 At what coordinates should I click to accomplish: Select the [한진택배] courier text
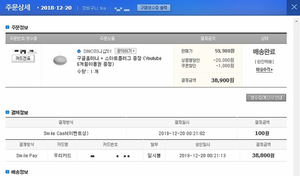[264, 62]
